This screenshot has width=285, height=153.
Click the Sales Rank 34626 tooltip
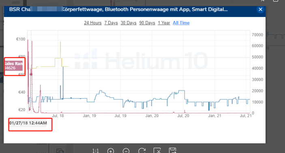tap(13, 66)
